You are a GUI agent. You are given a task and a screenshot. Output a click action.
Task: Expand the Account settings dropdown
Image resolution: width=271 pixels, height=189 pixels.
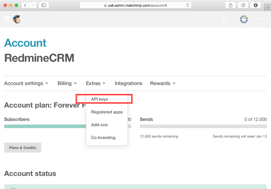click(26, 83)
